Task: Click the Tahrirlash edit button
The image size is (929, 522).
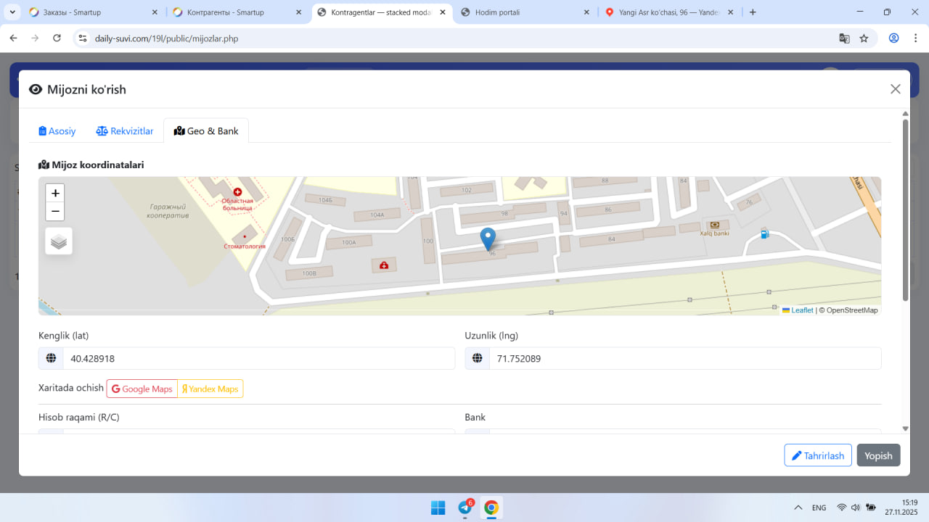Action: [x=817, y=455]
